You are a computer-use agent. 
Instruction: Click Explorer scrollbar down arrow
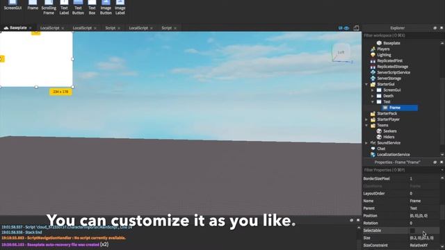[x=442, y=154]
